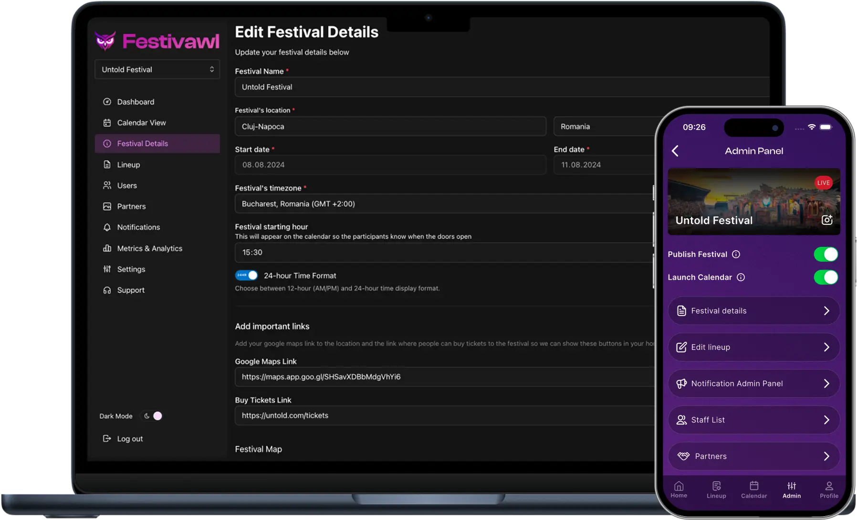Toggle the 24-hour Time Format switch
Image resolution: width=857 pixels, height=520 pixels.
[246, 276]
